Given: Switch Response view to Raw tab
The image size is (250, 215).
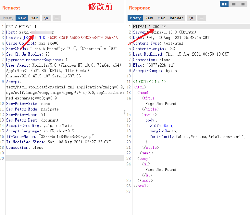Looking at the screenshot, I should [x=149, y=18].
